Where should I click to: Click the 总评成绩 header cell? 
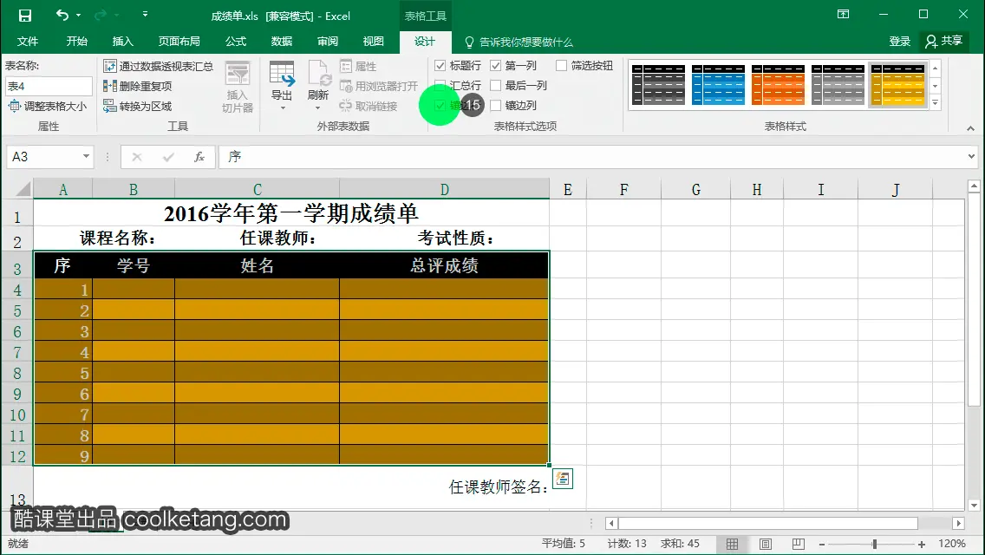pos(444,265)
